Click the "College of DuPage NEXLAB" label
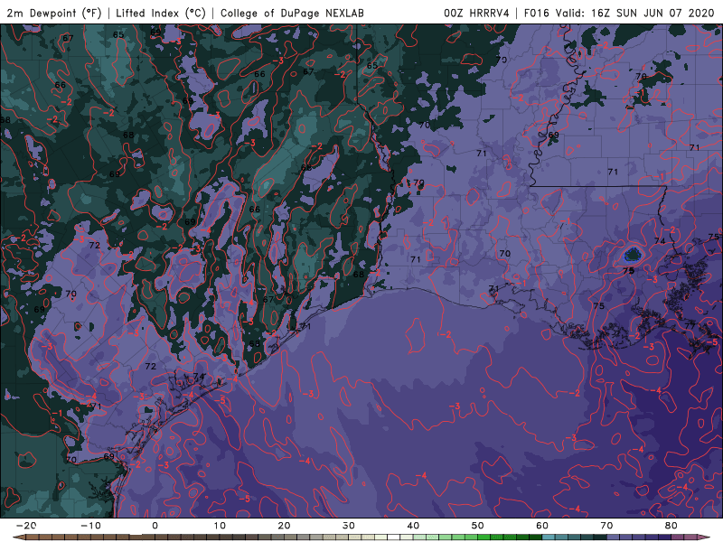This screenshot has height=542, width=723. [292, 13]
